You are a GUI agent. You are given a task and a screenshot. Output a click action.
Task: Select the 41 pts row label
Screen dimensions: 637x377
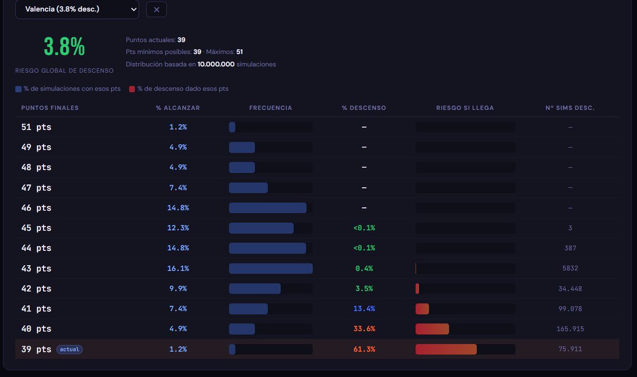coord(36,309)
